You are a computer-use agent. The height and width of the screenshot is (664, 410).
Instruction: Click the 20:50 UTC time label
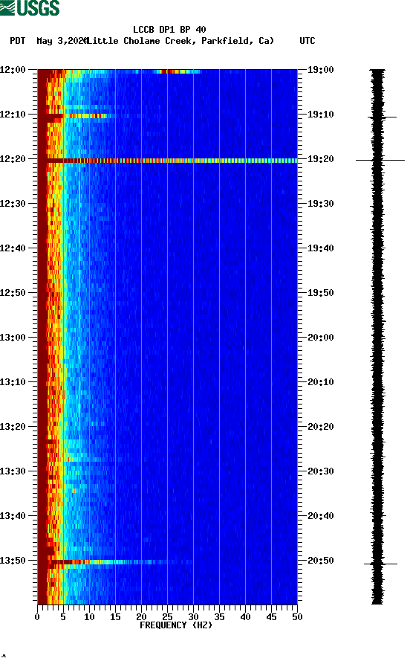321,560
